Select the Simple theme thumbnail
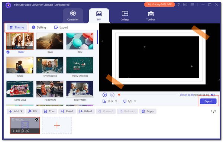 (20, 65)
